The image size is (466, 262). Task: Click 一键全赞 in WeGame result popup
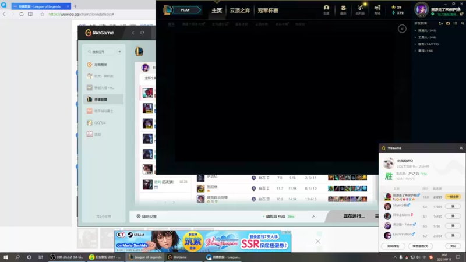pos(453,197)
